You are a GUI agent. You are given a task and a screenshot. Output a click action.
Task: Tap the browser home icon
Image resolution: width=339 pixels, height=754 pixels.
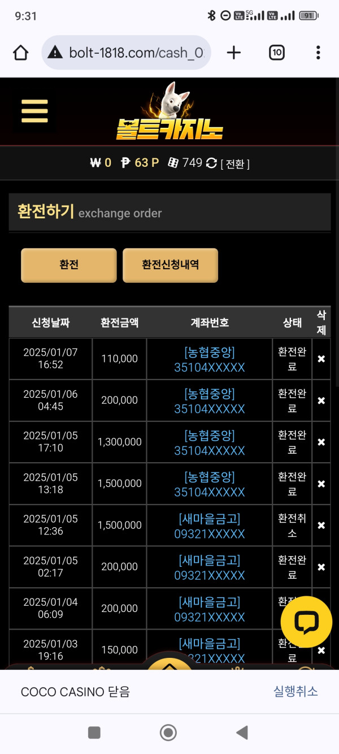[x=20, y=53]
